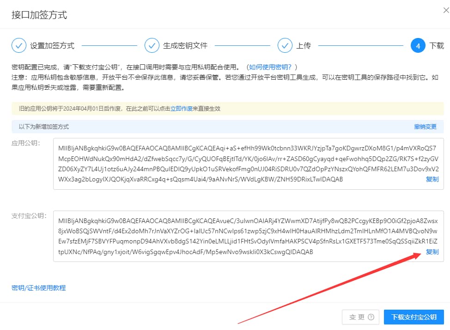Click the checkmark icon beside 设置加签方式

click(x=18, y=46)
